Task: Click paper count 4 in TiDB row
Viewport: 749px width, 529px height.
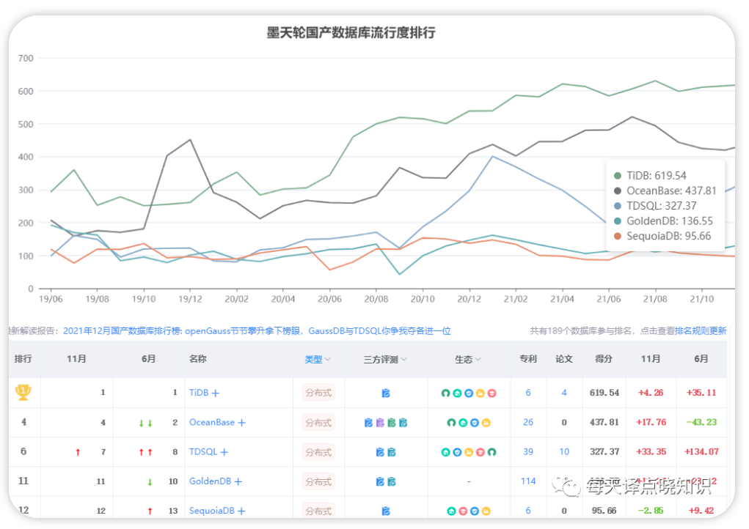Action: click(x=564, y=393)
